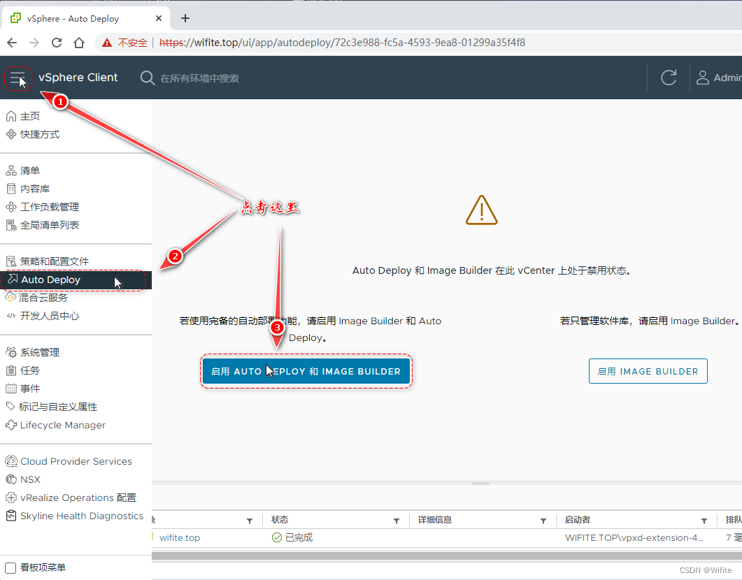Select Auto Deploy in the sidebar menu
The width and height of the screenshot is (742, 580).
tap(76, 280)
